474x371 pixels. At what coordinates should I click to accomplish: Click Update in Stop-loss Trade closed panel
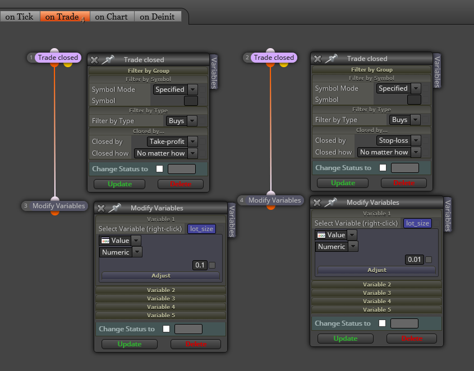[343, 183]
